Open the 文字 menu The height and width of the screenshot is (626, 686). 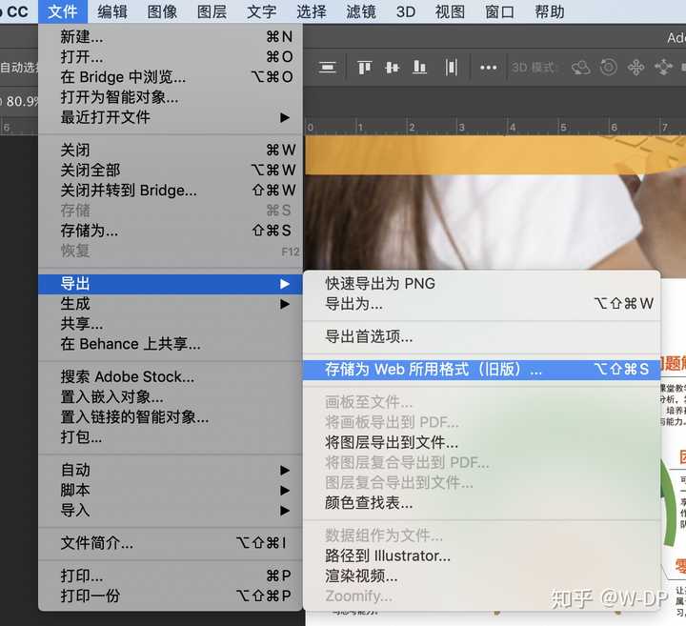coord(262,11)
